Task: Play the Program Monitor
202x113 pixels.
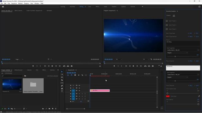Action: (x=134, y=66)
